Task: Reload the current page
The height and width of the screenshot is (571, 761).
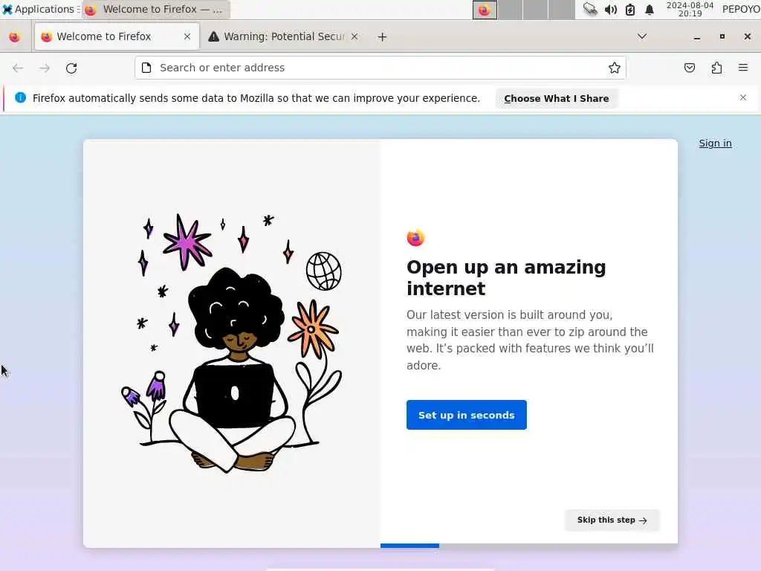Action: coord(71,68)
